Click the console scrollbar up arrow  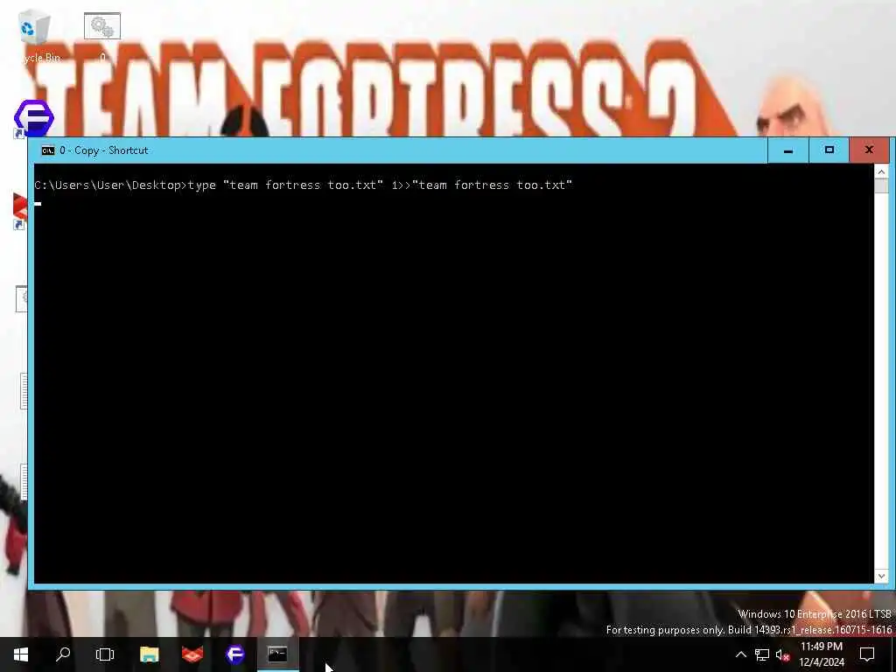click(x=881, y=171)
